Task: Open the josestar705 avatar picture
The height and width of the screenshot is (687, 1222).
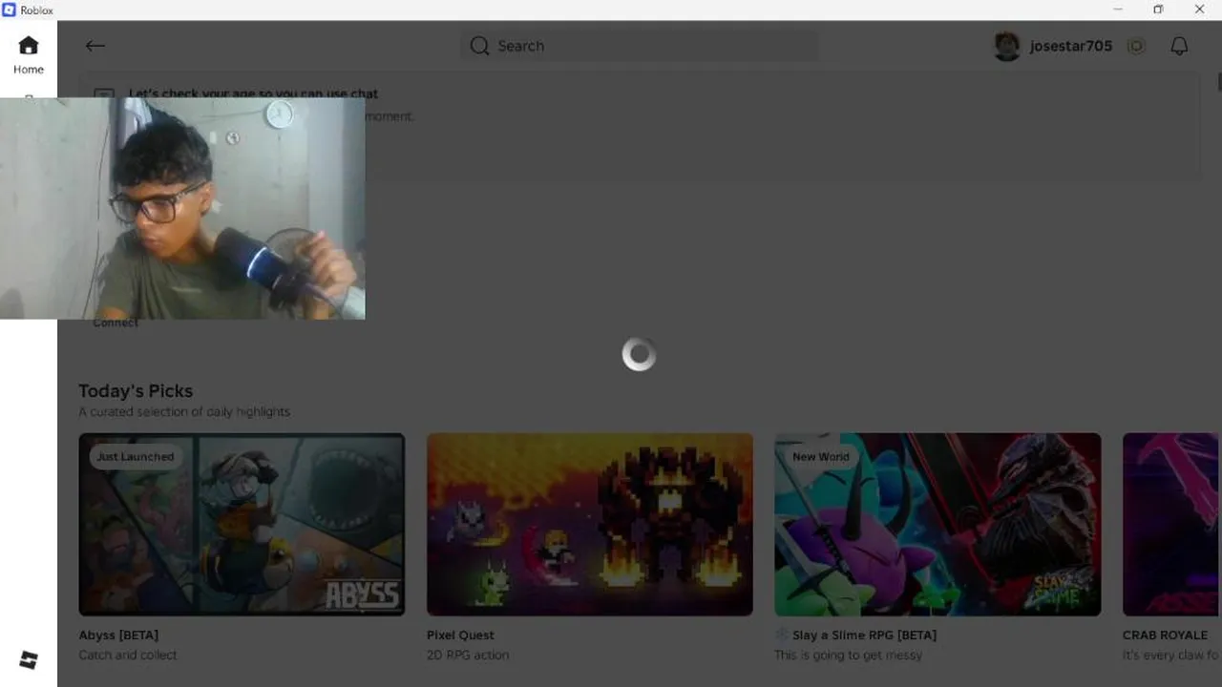Action: coord(1007,46)
